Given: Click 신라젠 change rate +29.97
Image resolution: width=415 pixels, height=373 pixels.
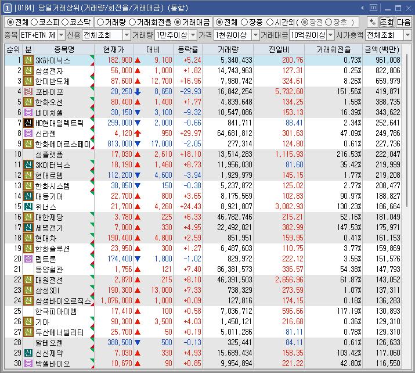Looking at the screenshot, I should [x=190, y=133].
